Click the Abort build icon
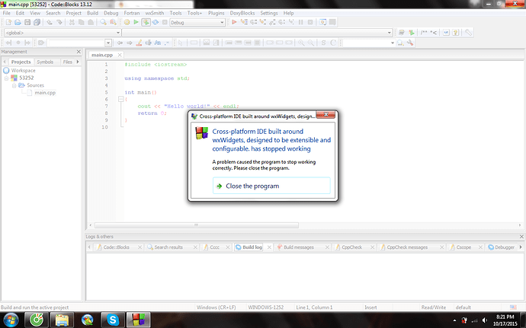Viewport: 526px width, 328px height. [165, 22]
